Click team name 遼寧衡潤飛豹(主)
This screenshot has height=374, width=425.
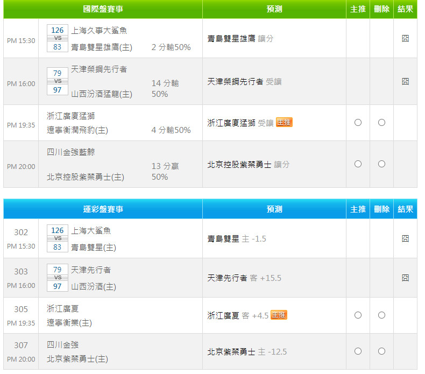[77, 130]
